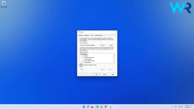Select the Calendar Reminder event
Image resolution: width=194 pixels, height=109 pixels.
coord(89,58)
